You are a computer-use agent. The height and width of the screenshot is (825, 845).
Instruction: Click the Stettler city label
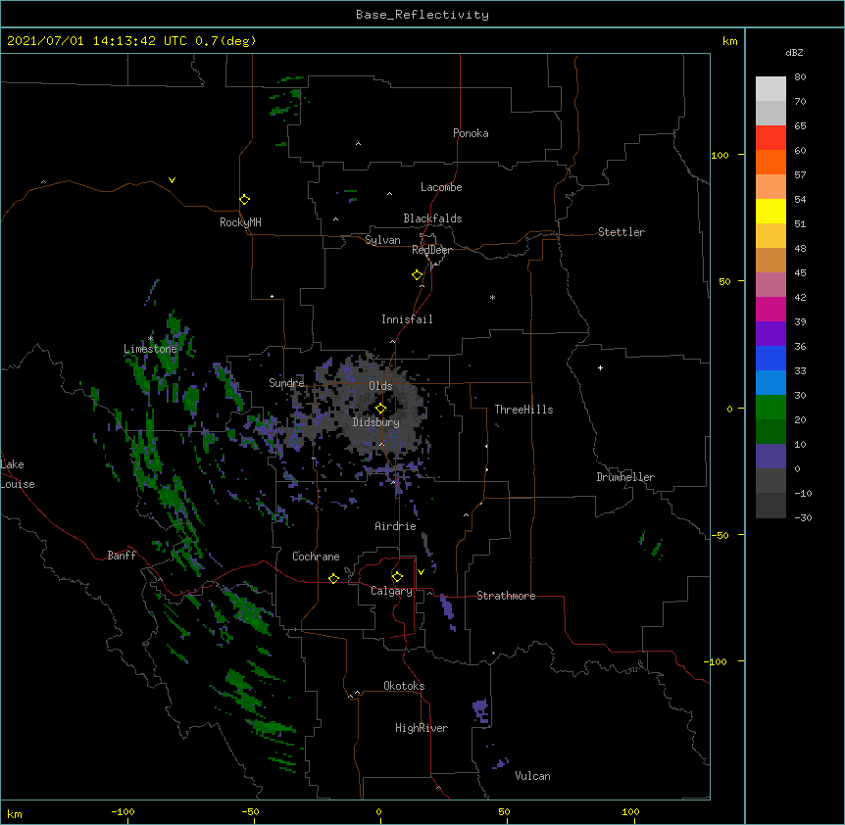coord(621,232)
